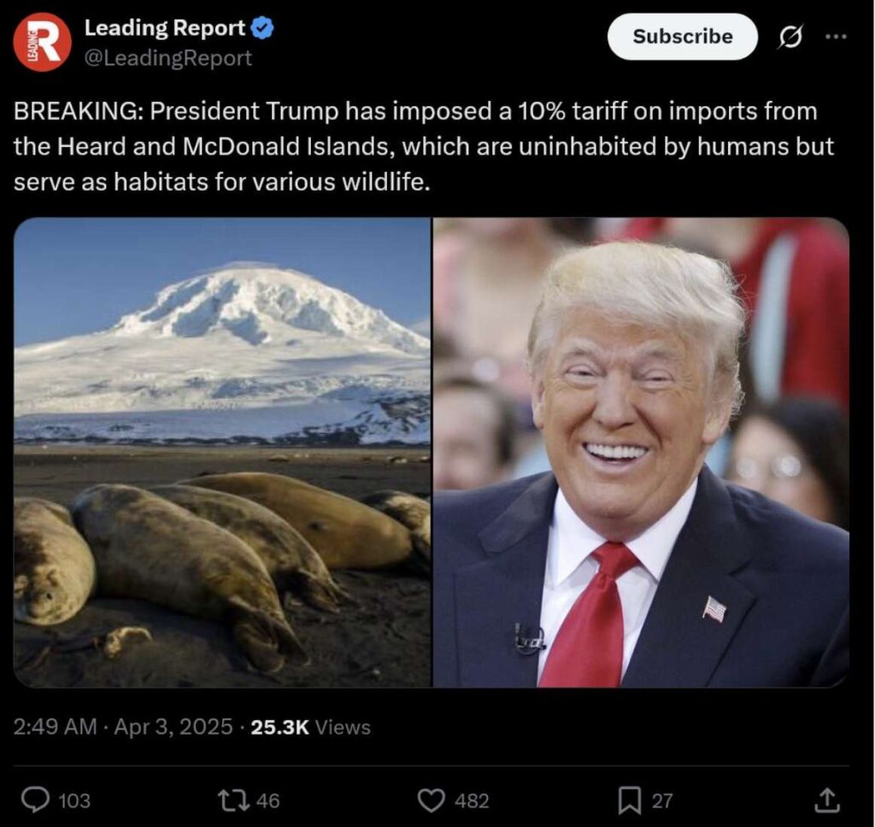Open the share upload arrow icon
This screenshot has width=875, height=827.
[x=826, y=800]
